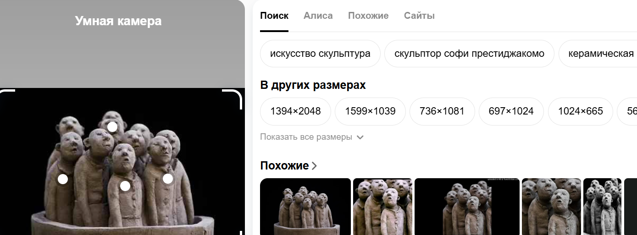Expand Показать все размеры list

[x=312, y=137]
